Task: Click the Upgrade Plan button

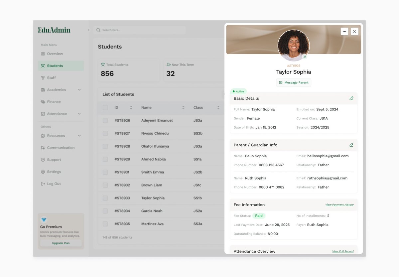Action: pyautogui.click(x=61, y=243)
